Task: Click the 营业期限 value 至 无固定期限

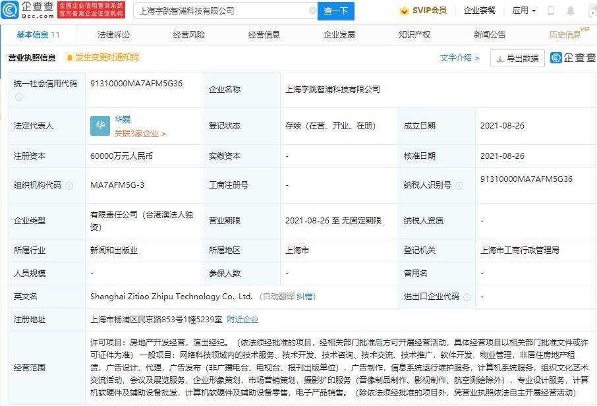Action: (333, 221)
